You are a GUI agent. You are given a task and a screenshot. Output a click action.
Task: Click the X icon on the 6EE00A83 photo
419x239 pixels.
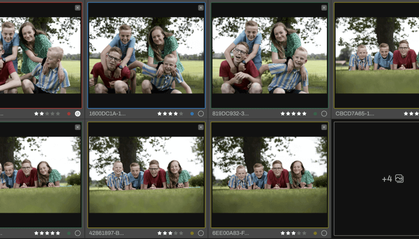pyautogui.click(x=324, y=127)
